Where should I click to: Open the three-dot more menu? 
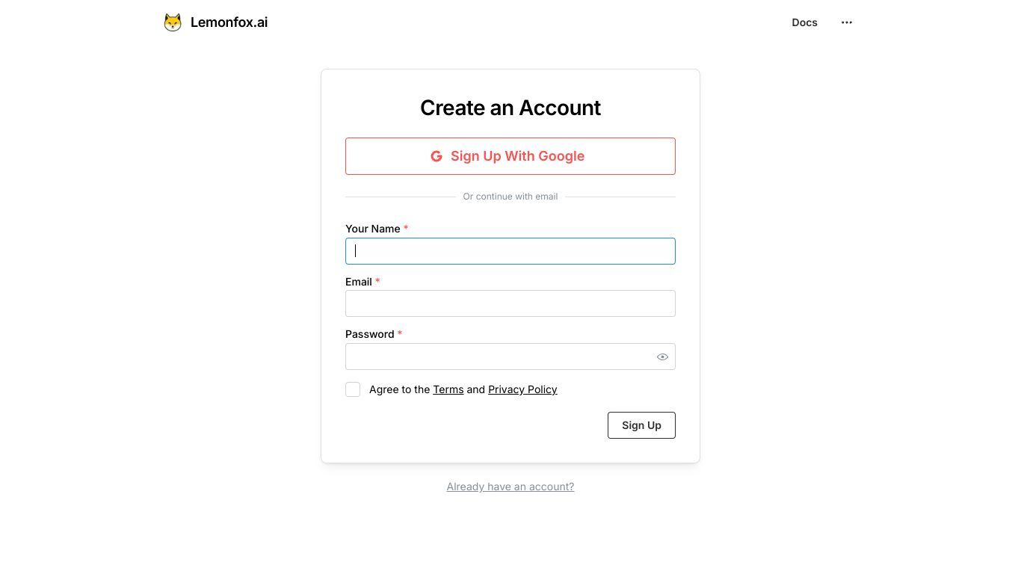click(847, 22)
